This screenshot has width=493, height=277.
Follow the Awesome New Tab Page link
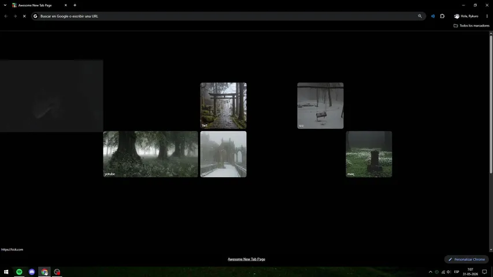(x=246, y=259)
